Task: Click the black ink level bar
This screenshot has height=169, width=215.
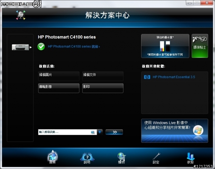Action: pyautogui.click(x=168, y=46)
